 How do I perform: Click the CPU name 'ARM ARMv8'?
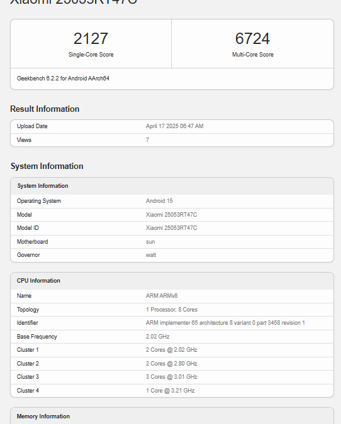point(162,296)
